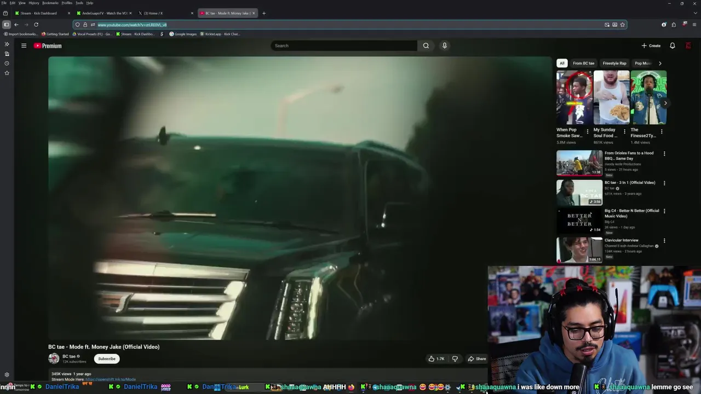This screenshot has height=394, width=701.
Task: Open the YouTube account avatar menu
Action: tap(688, 45)
